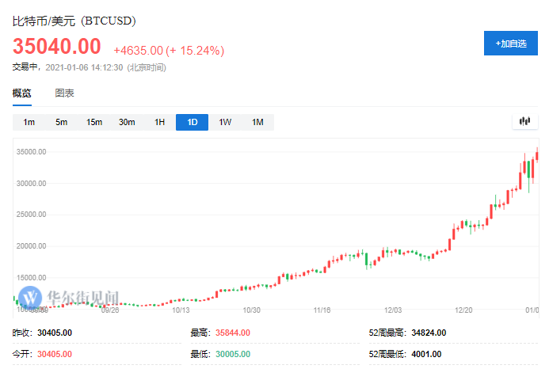Click the 11/16 date axis label
Image resolution: width=549 pixels, height=369 pixels.
(322, 310)
